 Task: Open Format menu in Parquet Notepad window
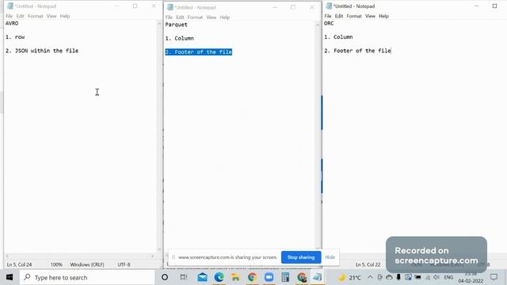[195, 17]
